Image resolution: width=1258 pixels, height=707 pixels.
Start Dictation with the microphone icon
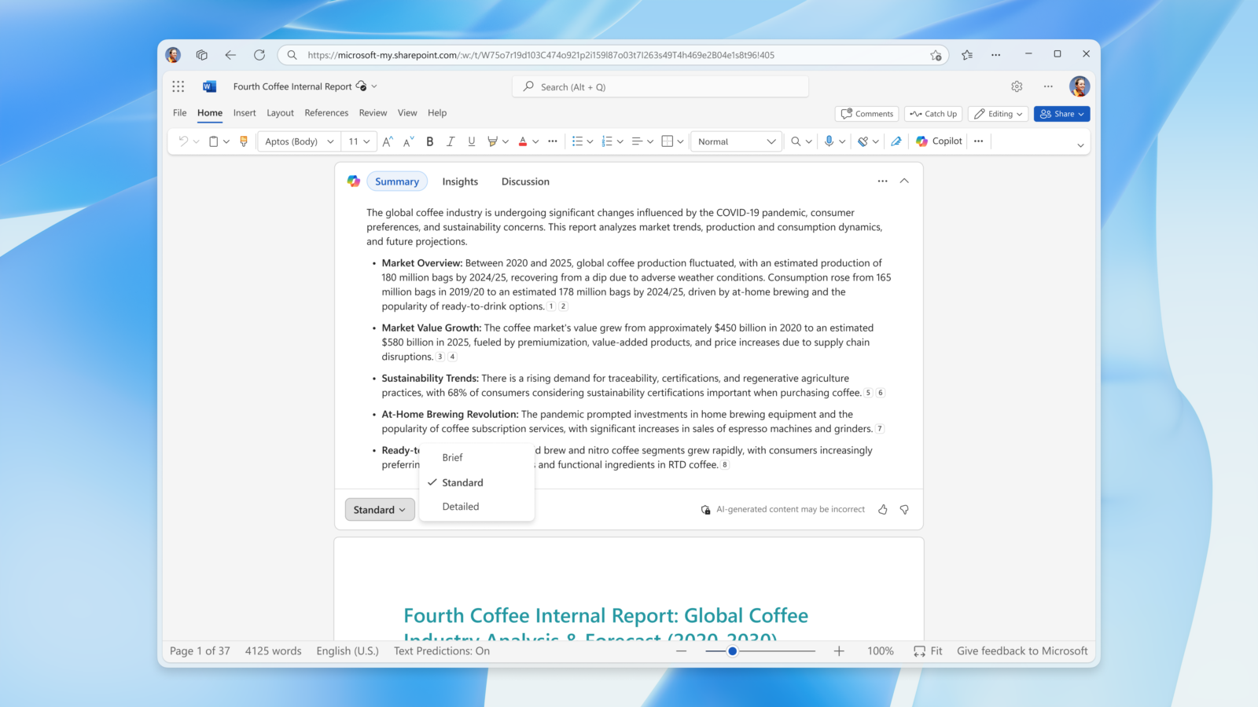[829, 141]
